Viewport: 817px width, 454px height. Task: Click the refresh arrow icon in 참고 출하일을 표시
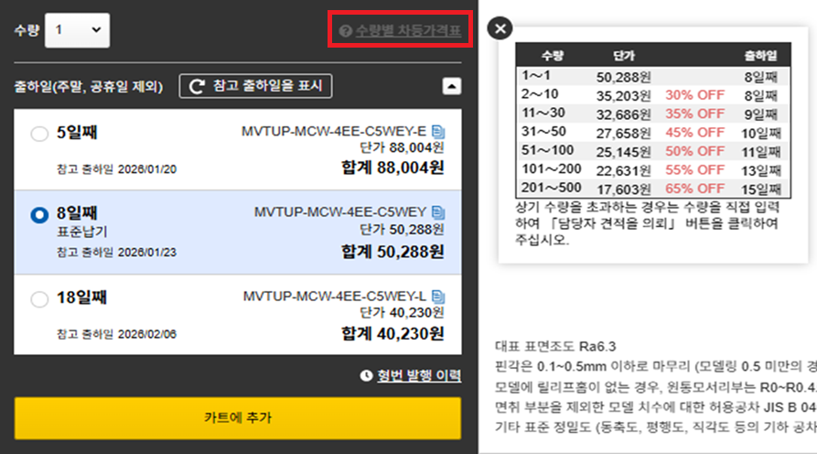(198, 86)
